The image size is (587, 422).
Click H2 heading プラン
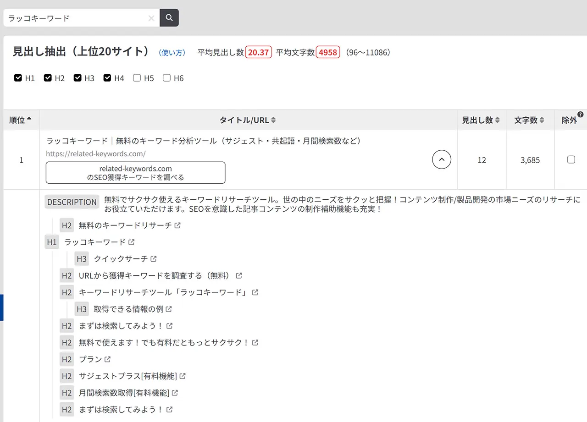(x=90, y=359)
